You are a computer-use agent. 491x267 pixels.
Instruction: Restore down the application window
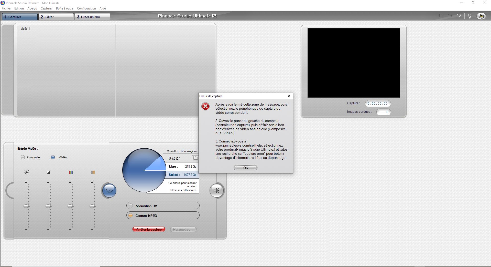click(473, 3)
